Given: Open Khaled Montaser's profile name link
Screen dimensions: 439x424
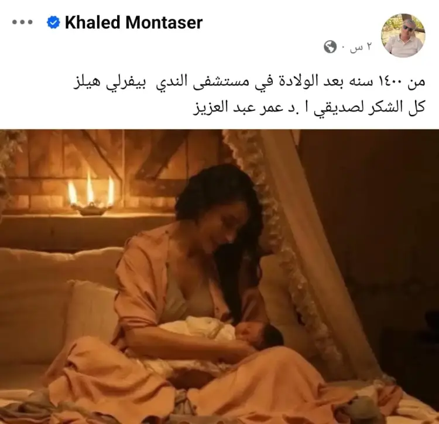Looking at the screenshot, I should tap(133, 22).
